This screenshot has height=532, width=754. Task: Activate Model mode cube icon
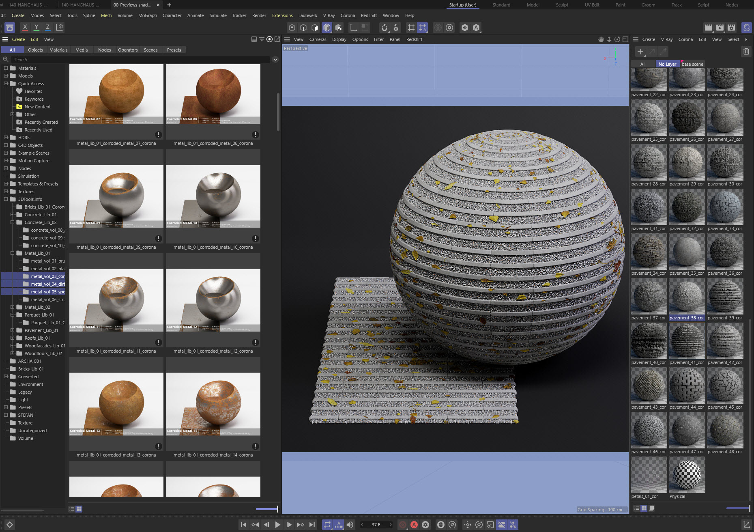point(327,28)
